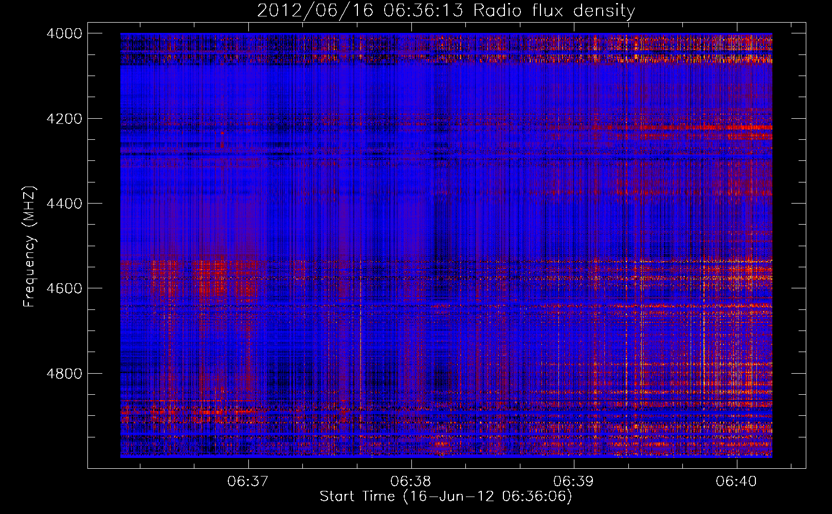This screenshot has width=832, height=514.
Task: Click the '4200' frequency axis label
Action: click(64, 119)
